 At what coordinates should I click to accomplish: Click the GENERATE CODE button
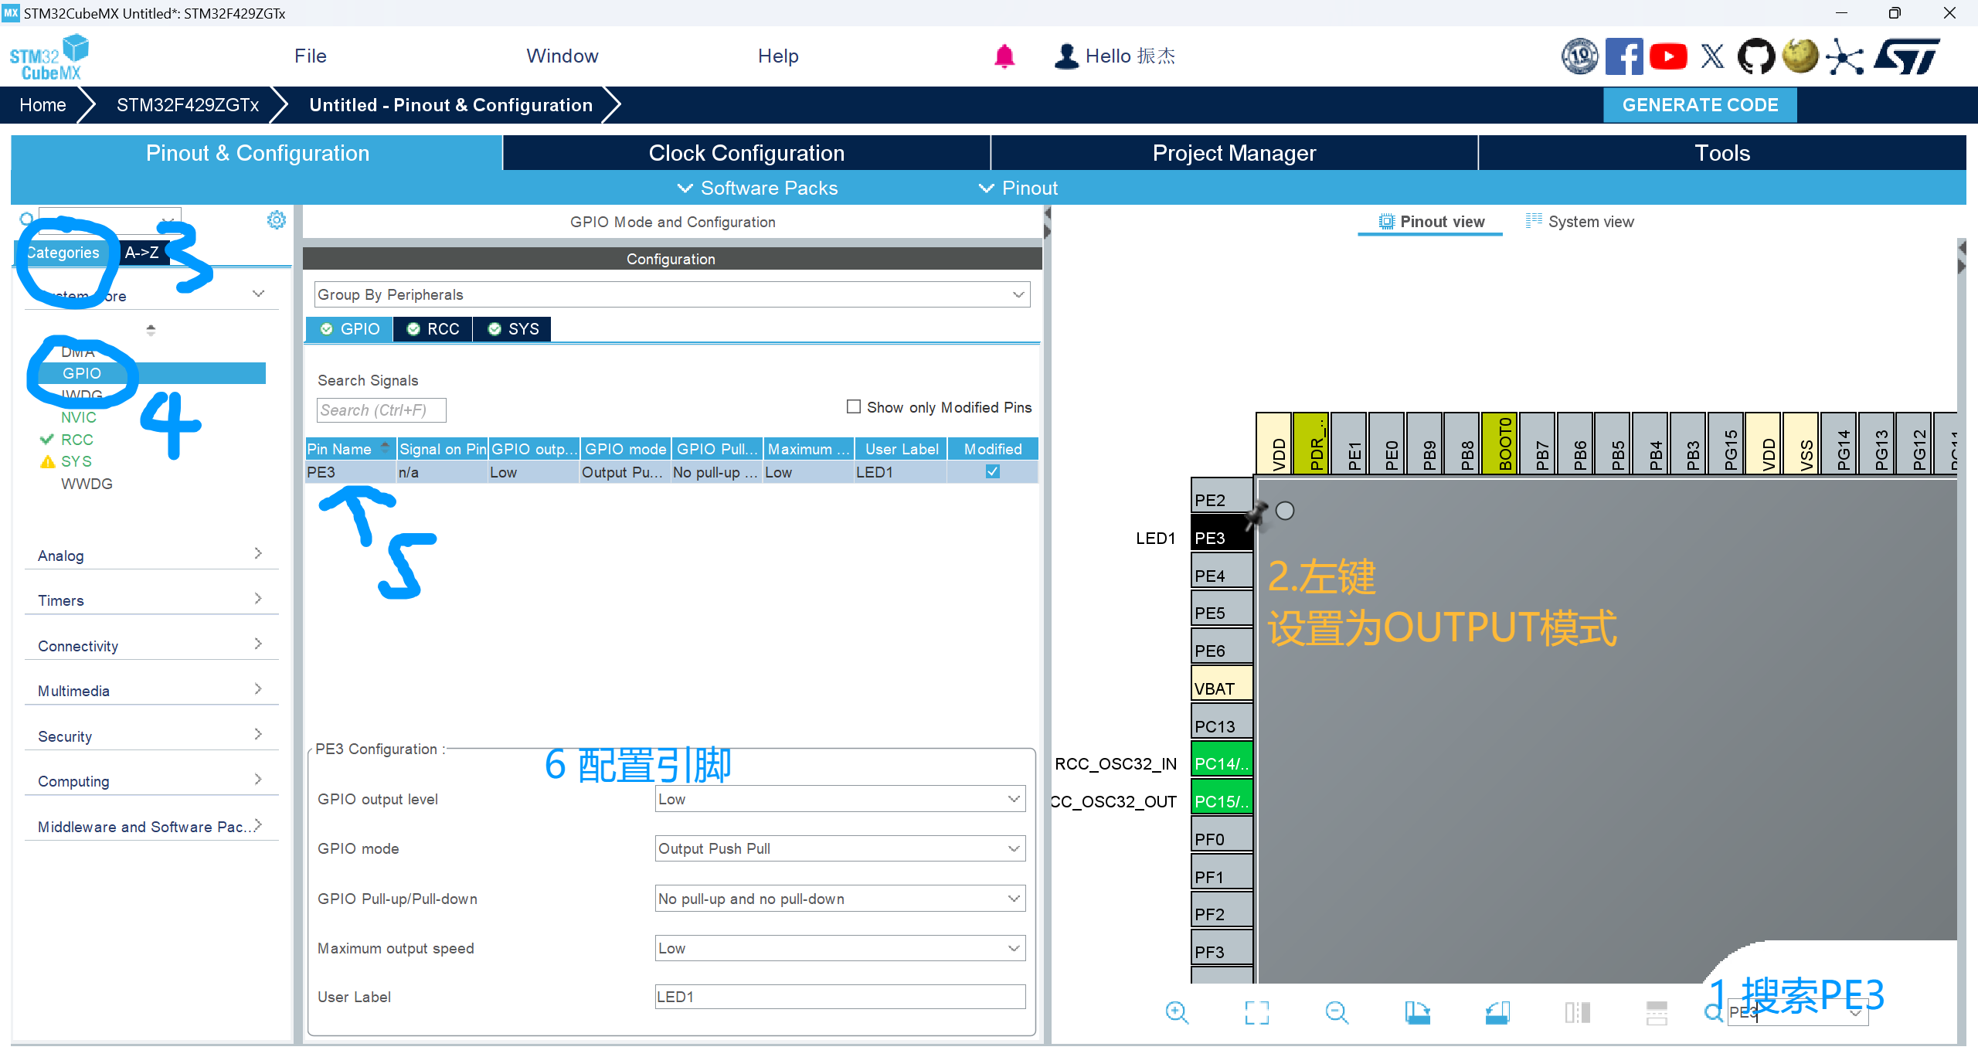1700,105
